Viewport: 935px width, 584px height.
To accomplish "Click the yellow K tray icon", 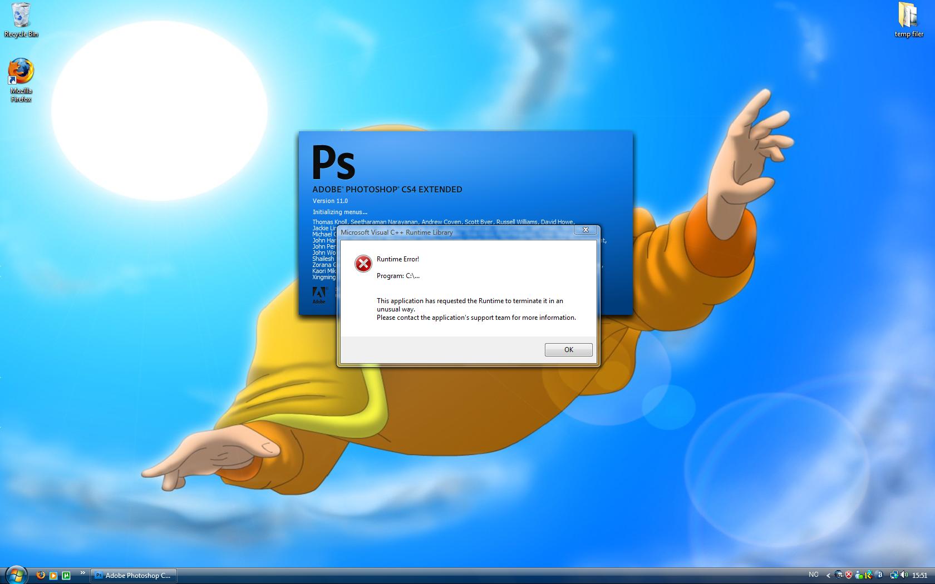I will click(868, 575).
